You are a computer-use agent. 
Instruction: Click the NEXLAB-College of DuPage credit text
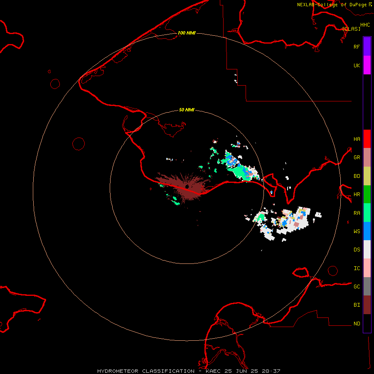click(332, 5)
